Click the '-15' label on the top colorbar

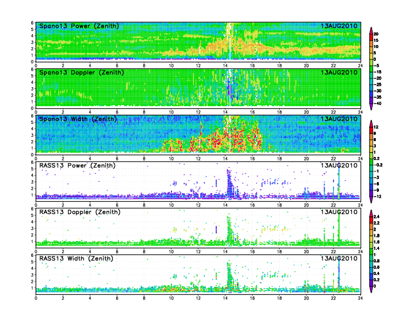point(377,72)
